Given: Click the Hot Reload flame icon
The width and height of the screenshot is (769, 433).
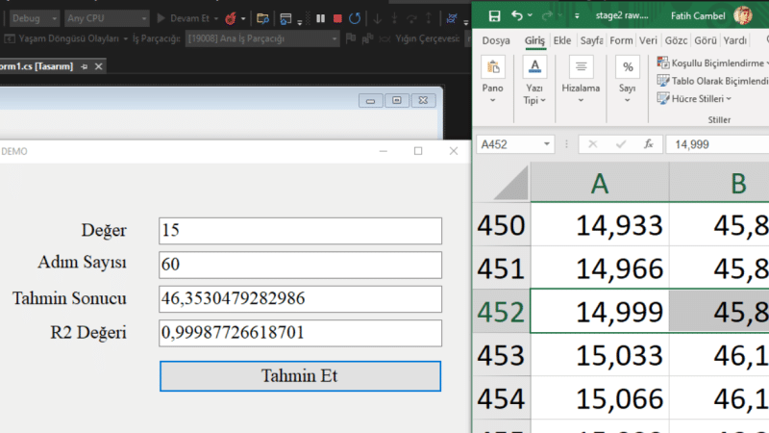Looking at the screenshot, I should pyautogui.click(x=230, y=18).
